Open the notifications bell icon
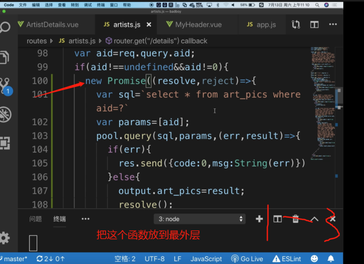 [331, 258]
